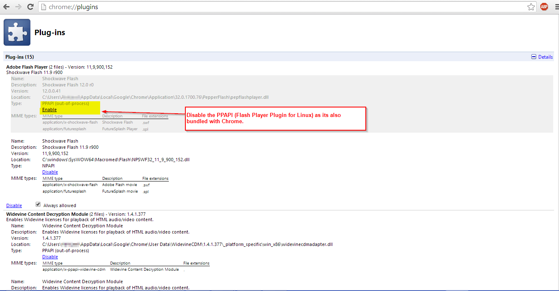559x291 pixels.
Task: Click the Adobe Flash movie description
Action: (120, 185)
